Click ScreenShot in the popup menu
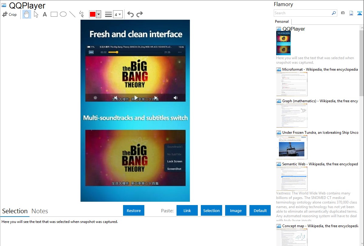The image size is (364, 246). tap(174, 169)
